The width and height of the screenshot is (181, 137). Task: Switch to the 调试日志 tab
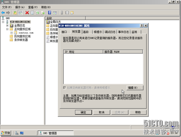tap(110, 32)
